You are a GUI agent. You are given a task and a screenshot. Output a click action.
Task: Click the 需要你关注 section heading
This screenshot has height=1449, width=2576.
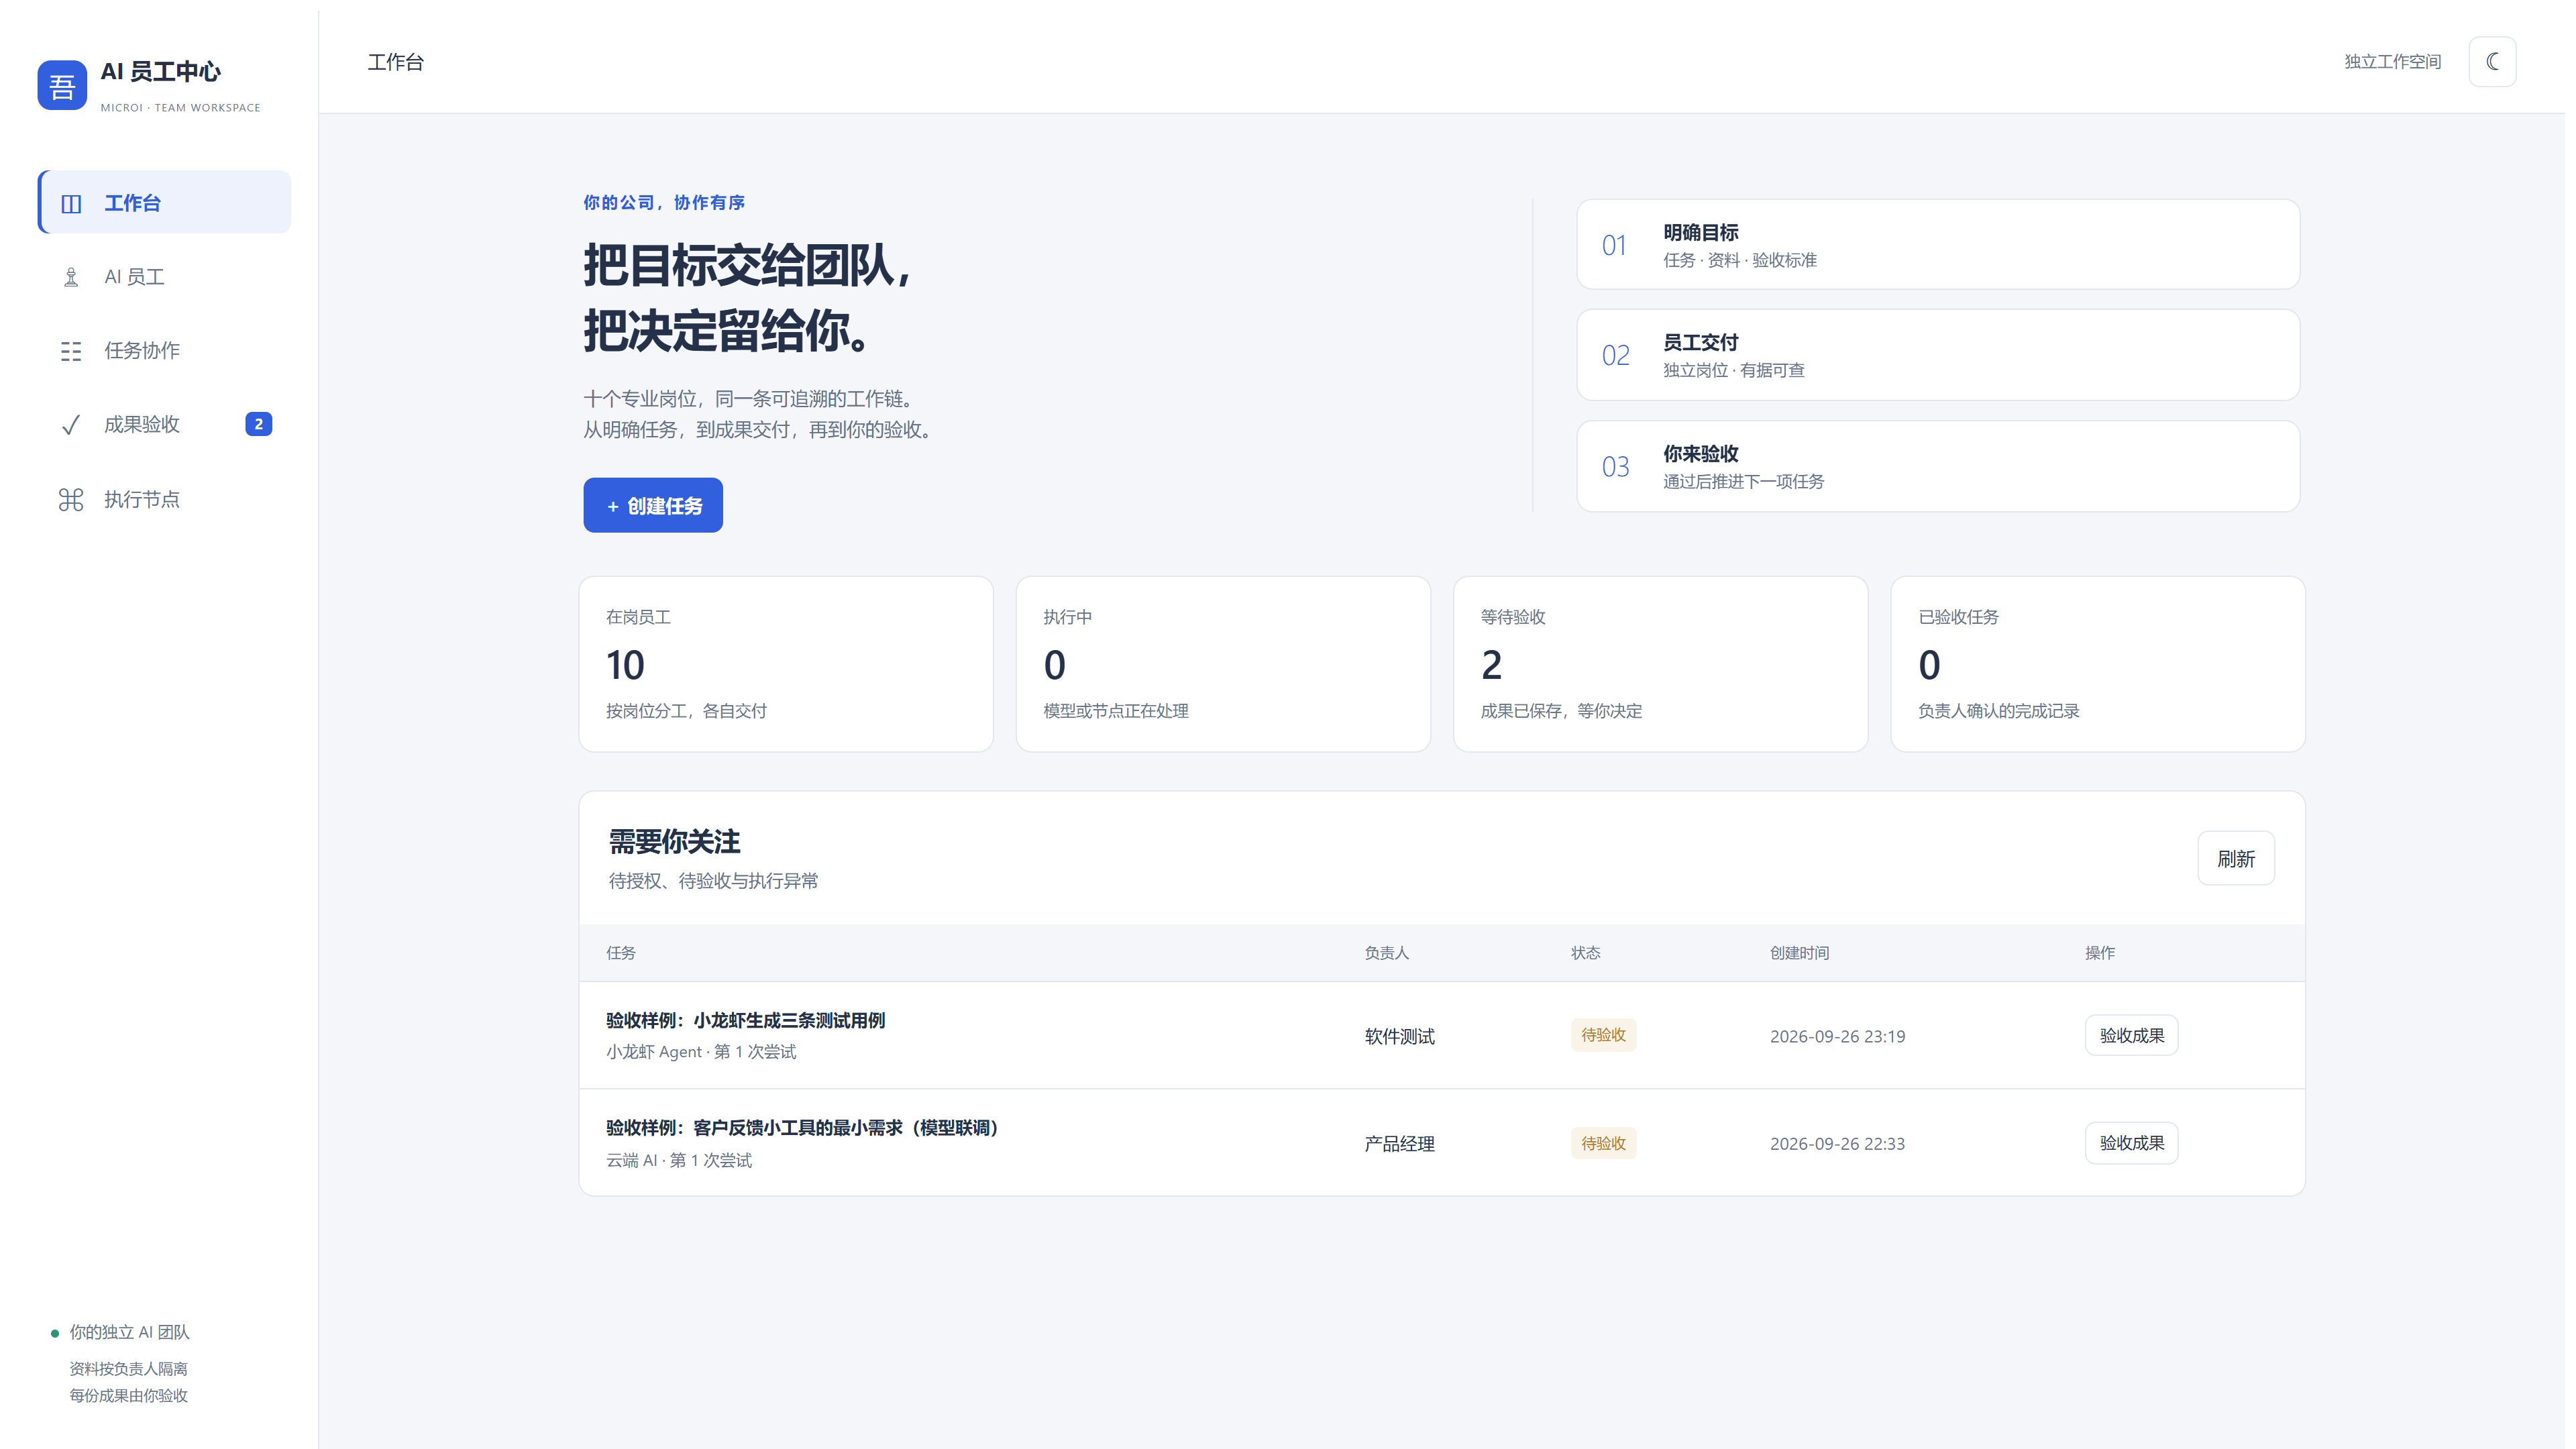675,842
